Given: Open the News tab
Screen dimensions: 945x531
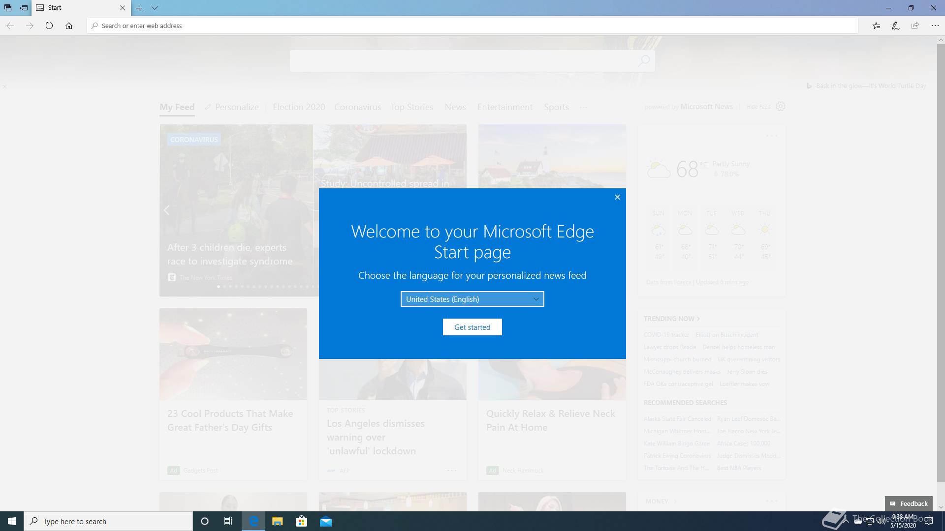Looking at the screenshot, I should (455, 107).
